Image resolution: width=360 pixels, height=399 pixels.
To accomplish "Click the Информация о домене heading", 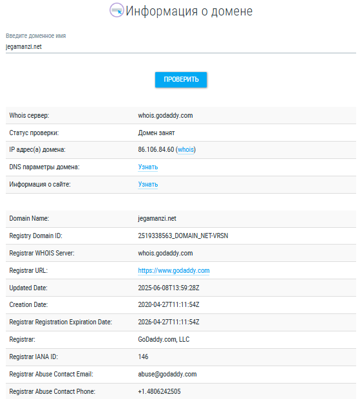I will click(189, 11).
